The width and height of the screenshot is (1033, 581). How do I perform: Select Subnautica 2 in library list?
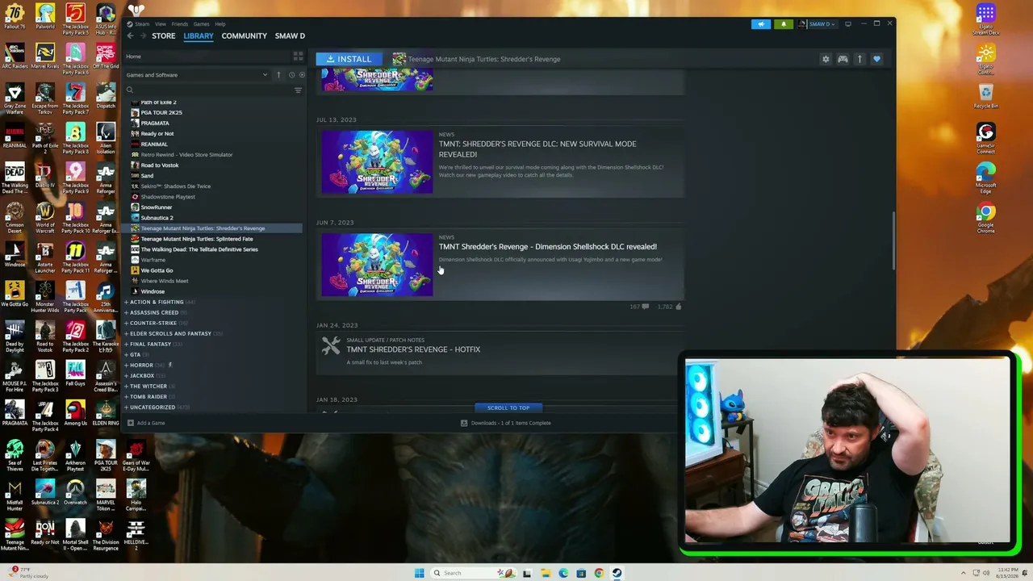click(x=157, y=218)
